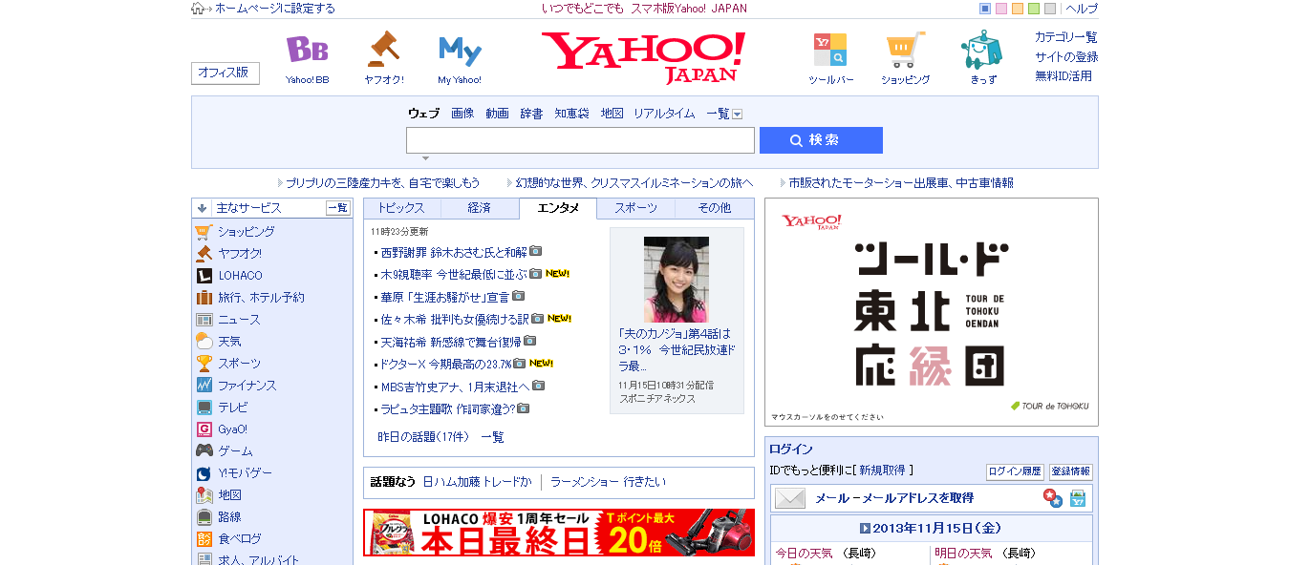Open the ショッピング cart icon in header

(x=905, y=49)
